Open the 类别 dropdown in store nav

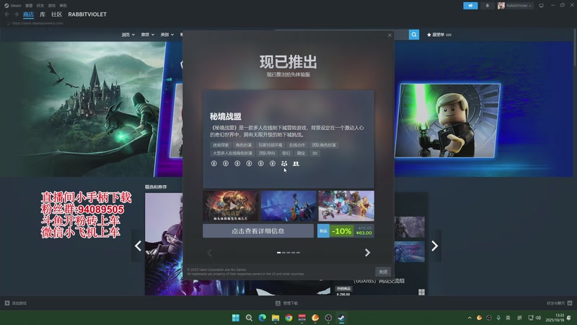167,35
